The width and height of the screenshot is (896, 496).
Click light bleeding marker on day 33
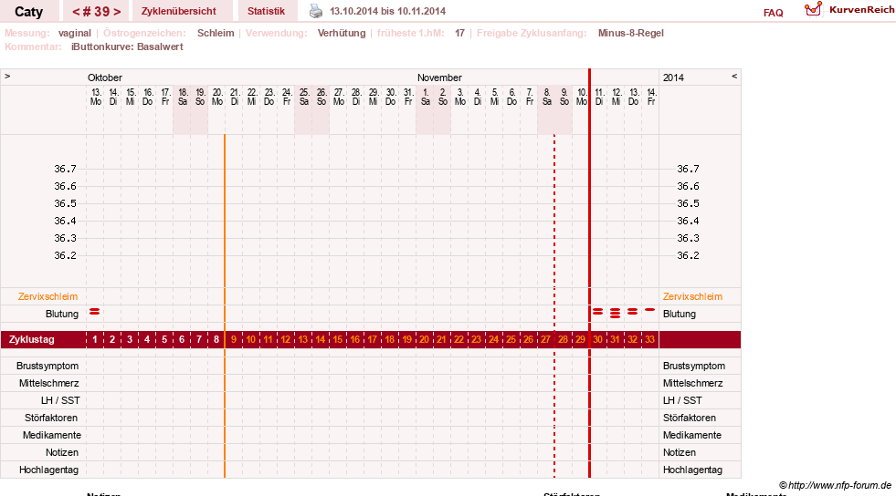click(x=649, y=310)
